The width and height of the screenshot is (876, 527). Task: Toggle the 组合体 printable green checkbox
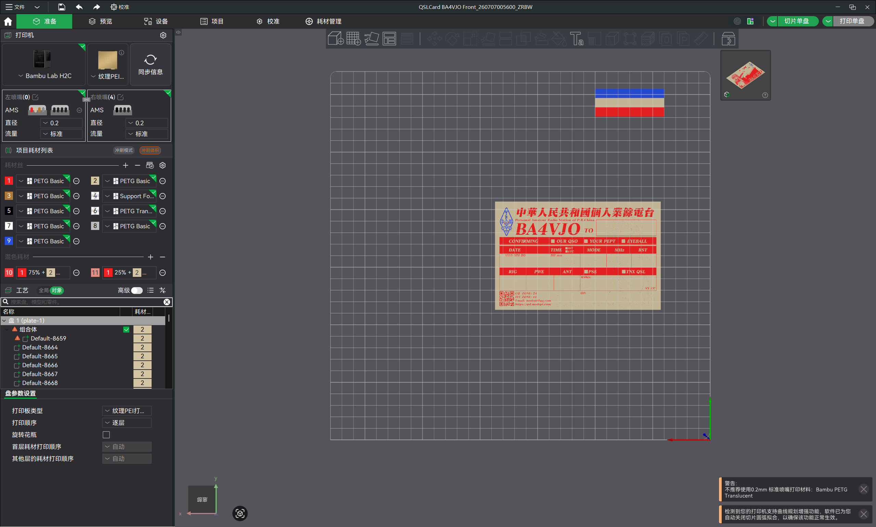coord(126,330)
